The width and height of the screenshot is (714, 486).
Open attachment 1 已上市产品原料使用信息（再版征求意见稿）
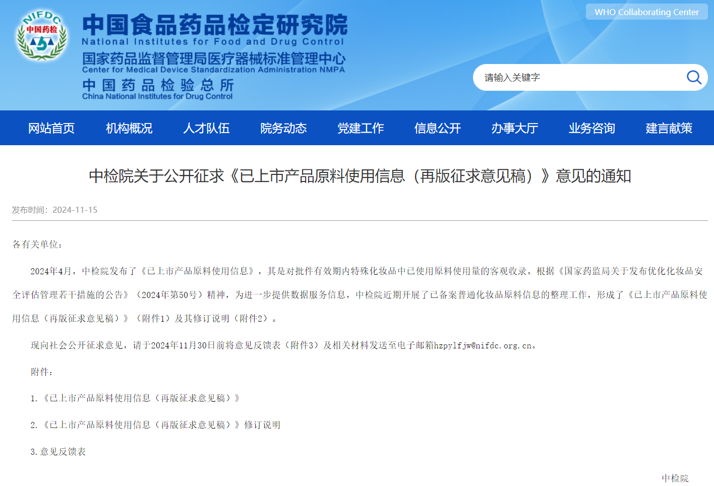pos(141,398)
